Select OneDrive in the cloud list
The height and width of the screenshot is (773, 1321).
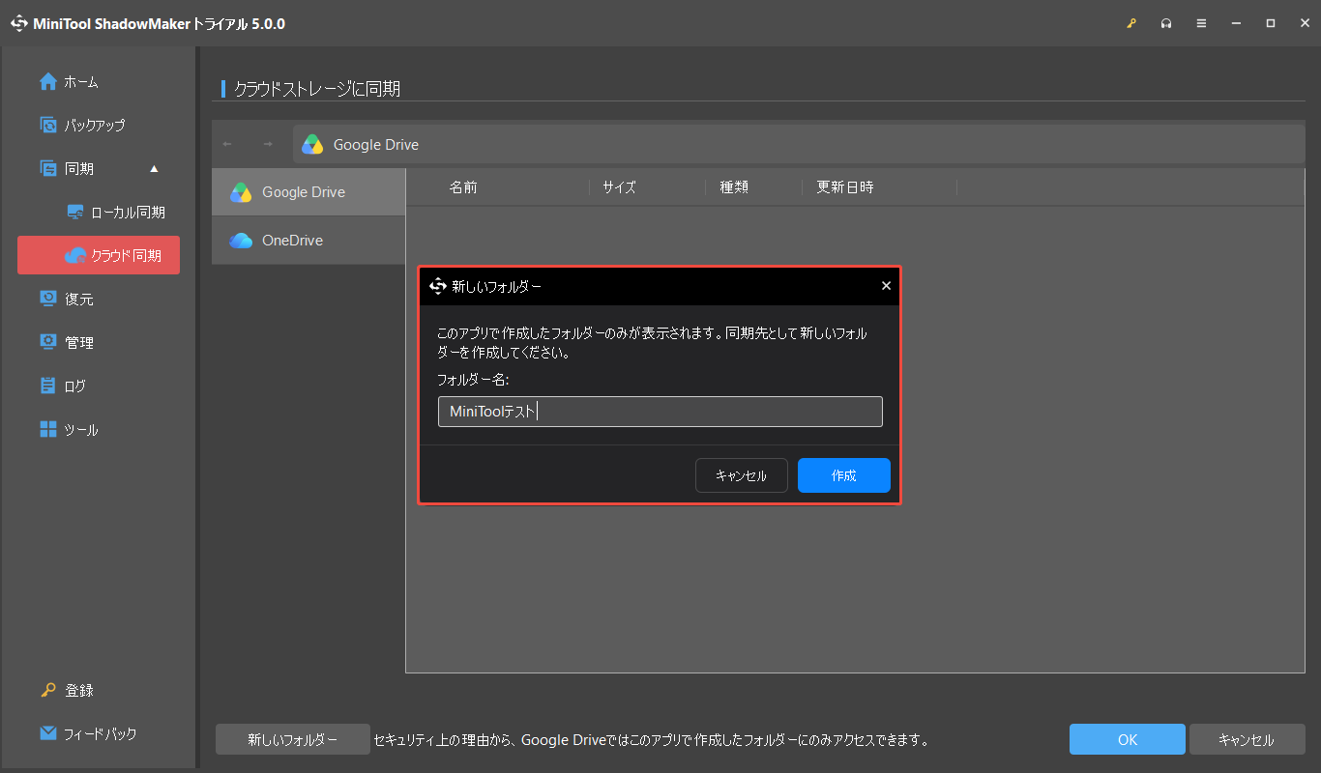coord(308,241)
